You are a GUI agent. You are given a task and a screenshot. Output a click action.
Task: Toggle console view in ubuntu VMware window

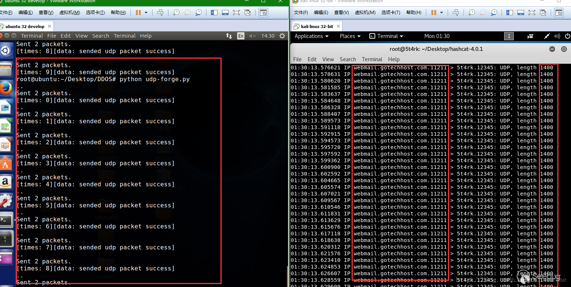(x=263, y=13)
